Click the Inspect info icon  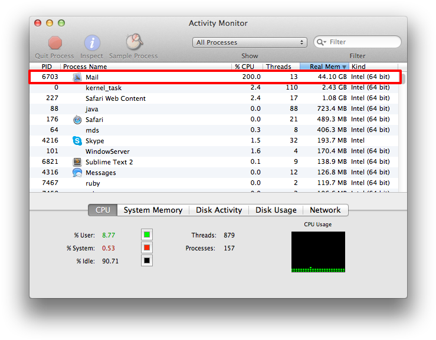coord(92,42)
